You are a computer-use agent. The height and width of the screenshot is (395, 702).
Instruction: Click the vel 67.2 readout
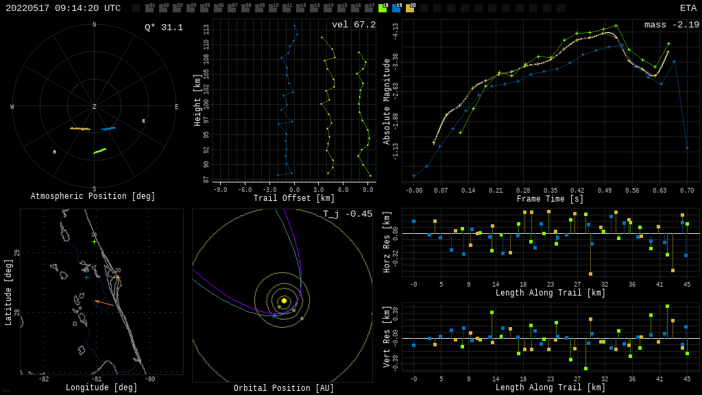click(x=353, y=25)
